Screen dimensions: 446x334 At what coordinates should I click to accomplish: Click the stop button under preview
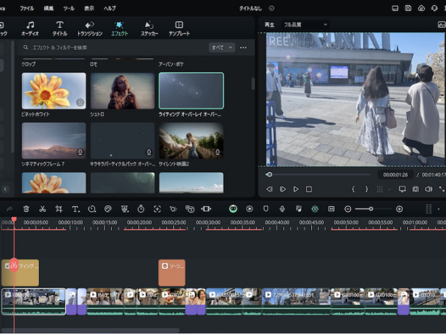309,189
